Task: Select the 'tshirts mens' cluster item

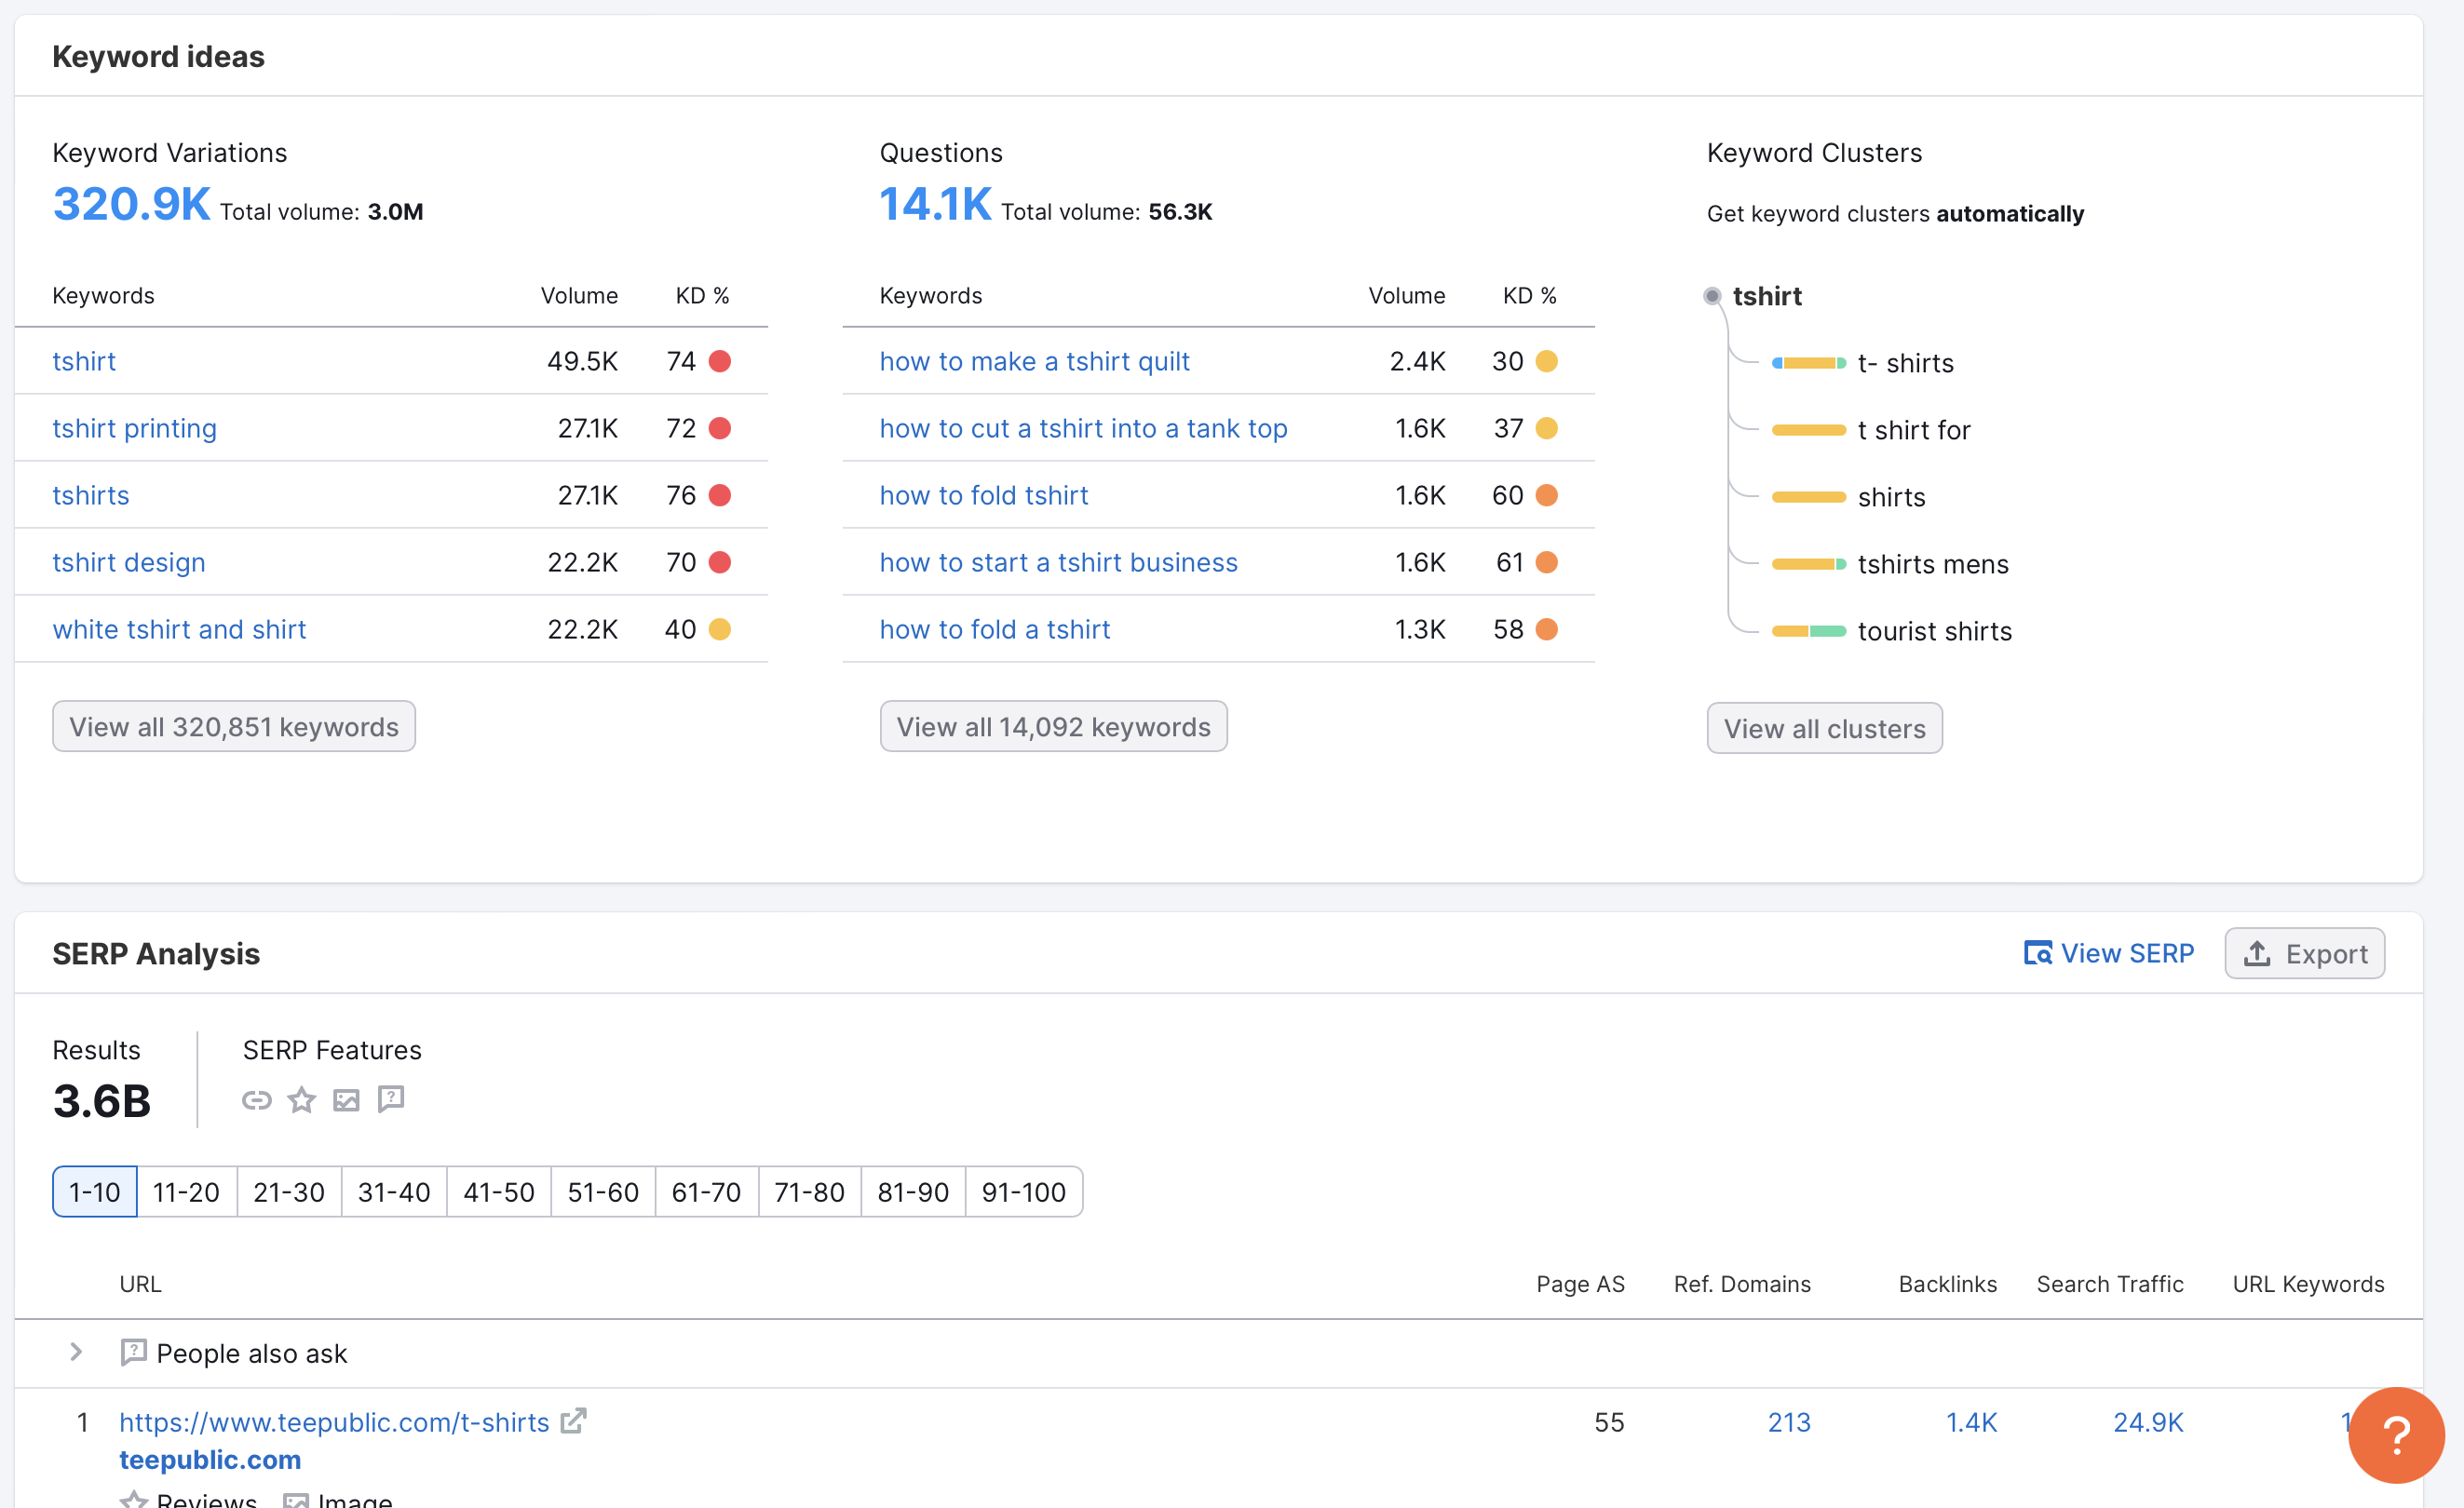Action: (1932, 563)
